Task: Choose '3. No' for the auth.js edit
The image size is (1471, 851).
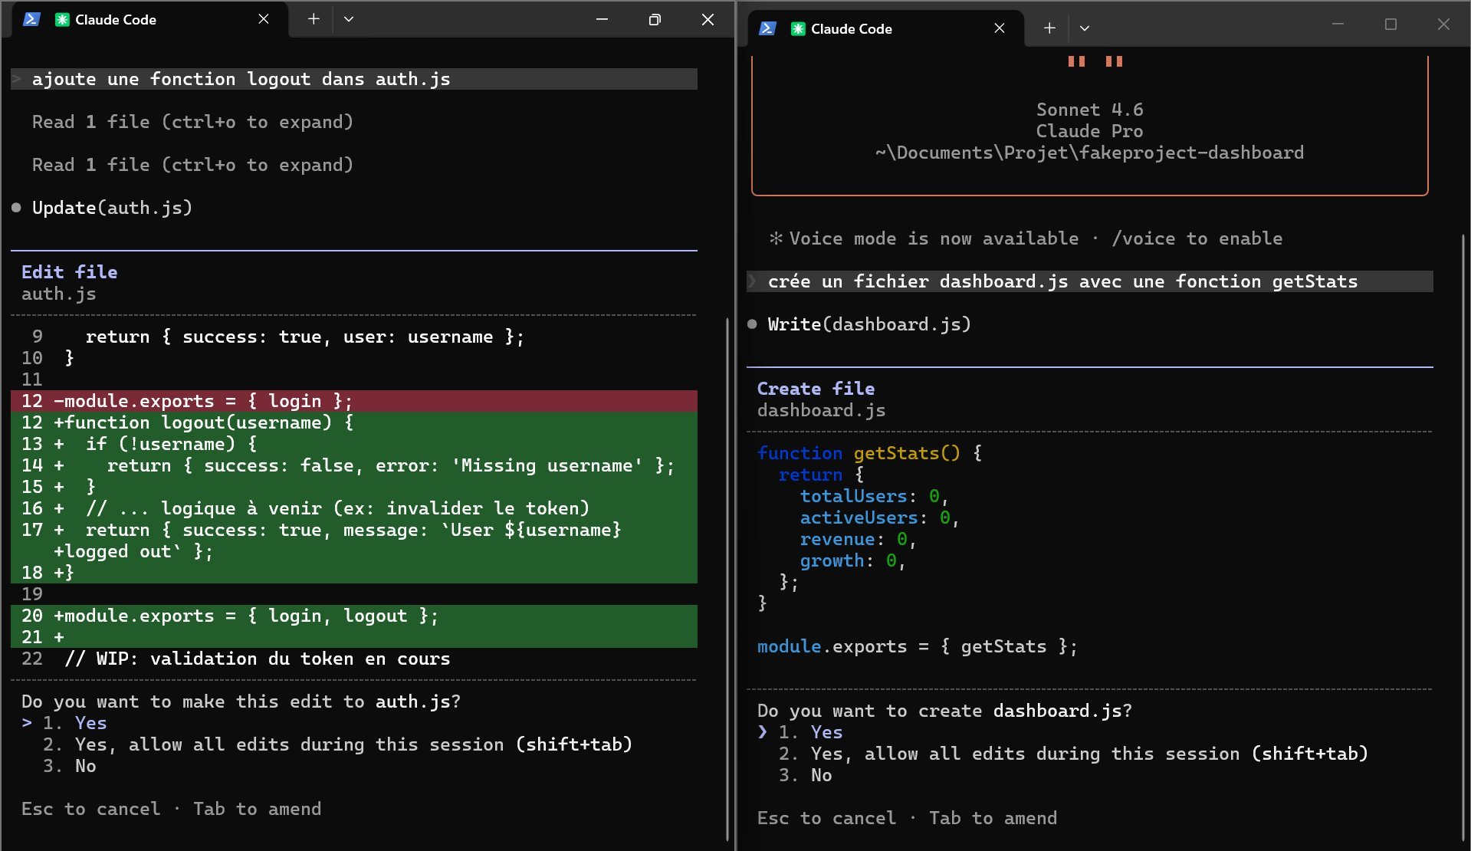Action: tap(70, 766)
